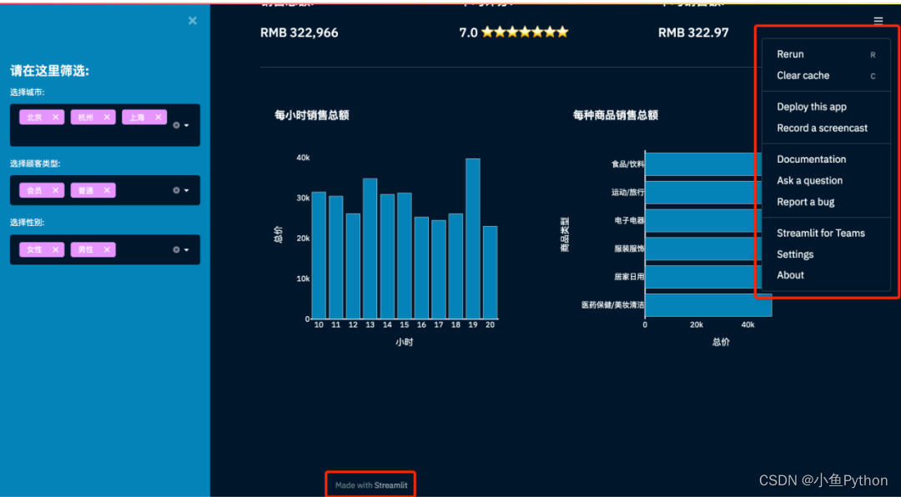Close the sidebar with the X icon

coord(193,21)
